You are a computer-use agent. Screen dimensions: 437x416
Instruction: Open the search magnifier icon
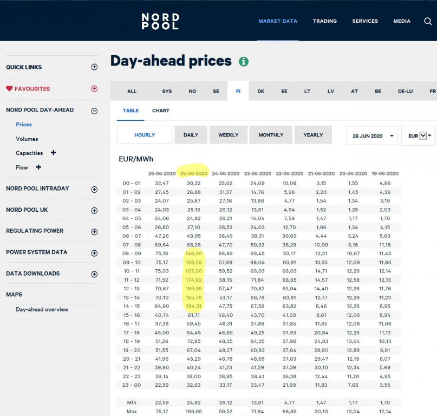coord(428,21)
